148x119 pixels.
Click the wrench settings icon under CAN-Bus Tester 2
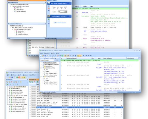[x=49, y=24]
